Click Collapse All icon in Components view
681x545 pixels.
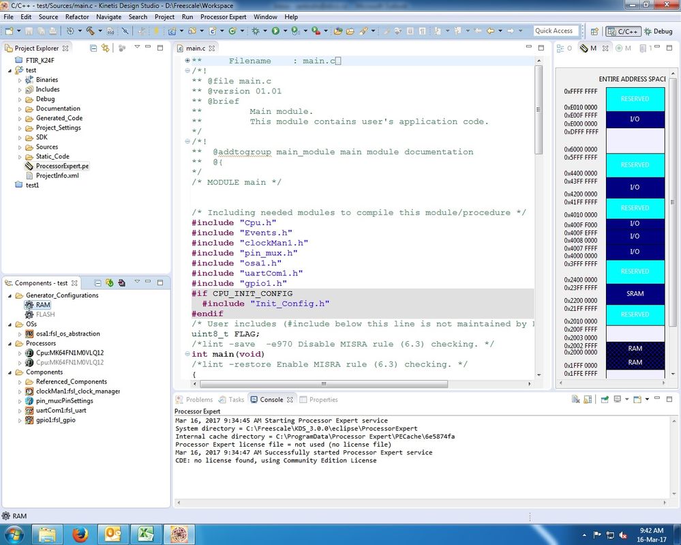97,283
